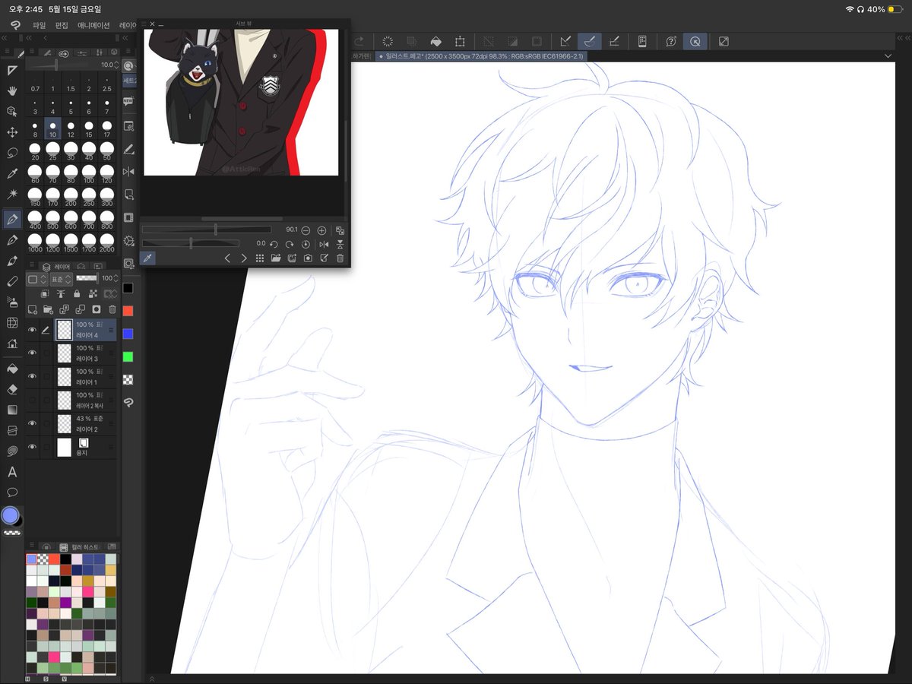The width and height of the screenshot is (912, 684).
Task: Select the Balloon tool
Action: click(12, 492)
